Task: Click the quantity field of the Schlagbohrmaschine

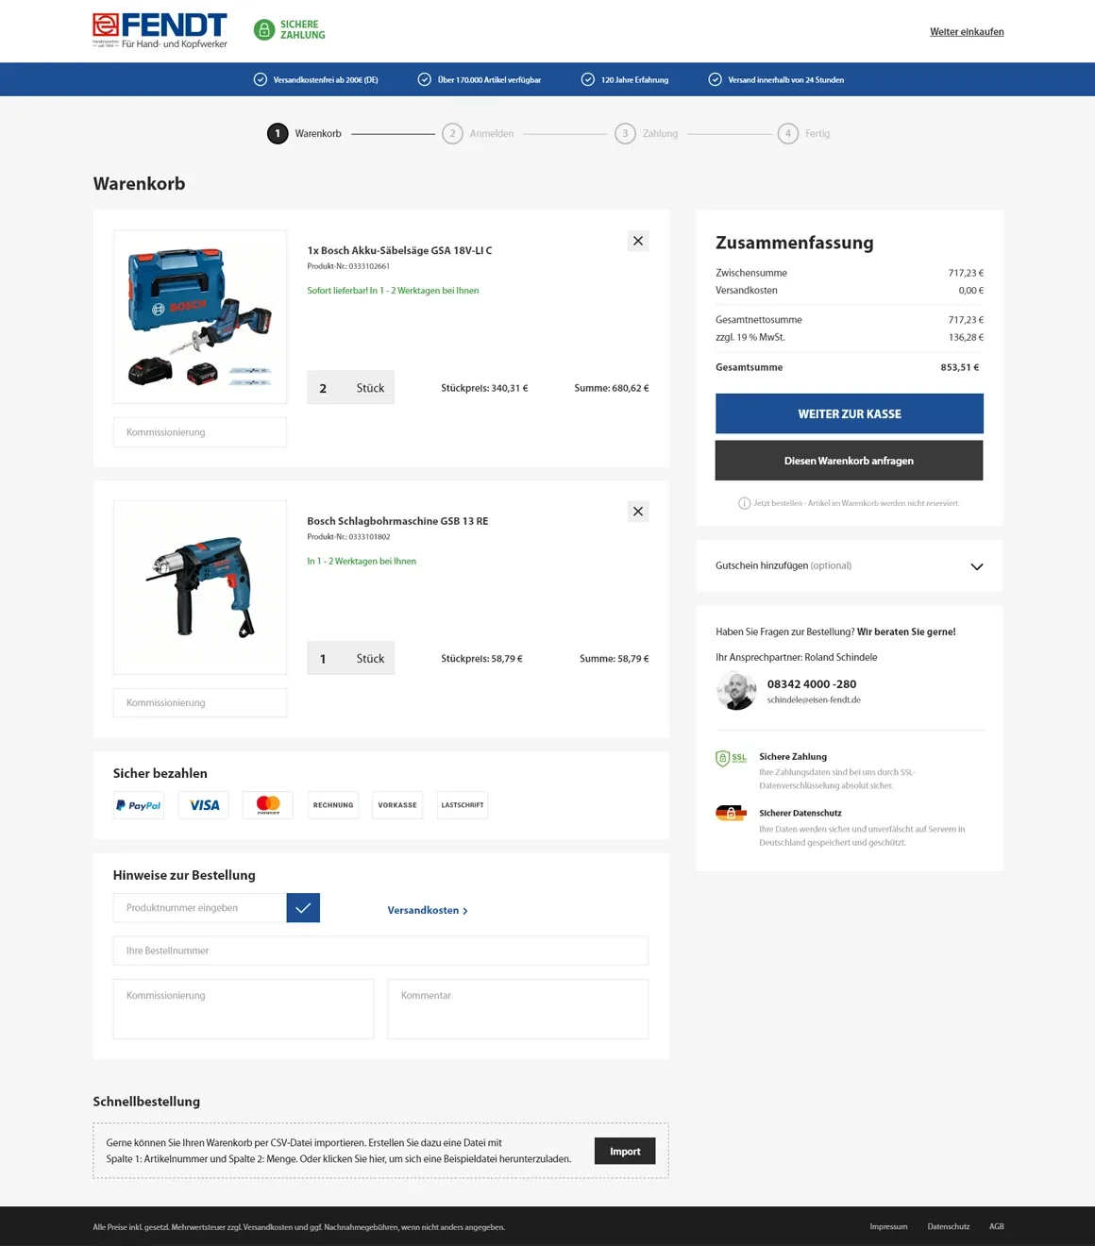Action: tap(350, 659)
